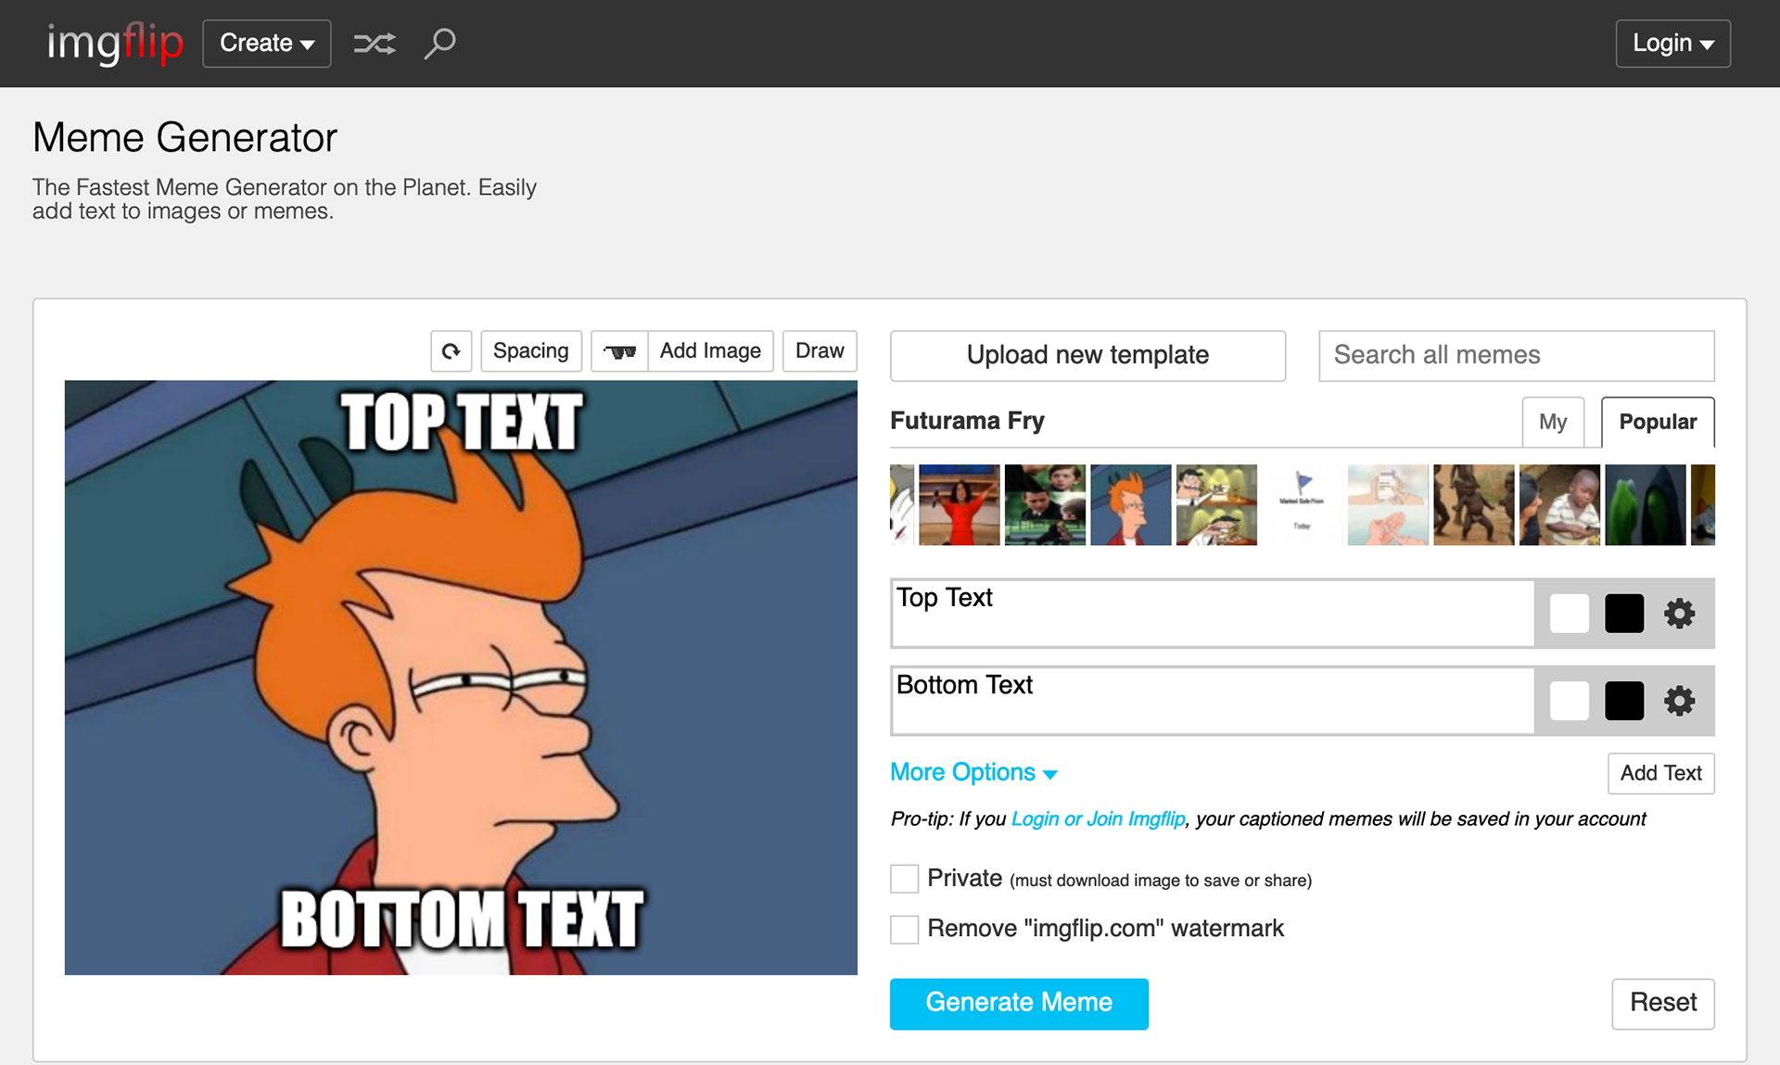
Task: Select the dancing kid template thumbnail
Action: [1474, 505]
